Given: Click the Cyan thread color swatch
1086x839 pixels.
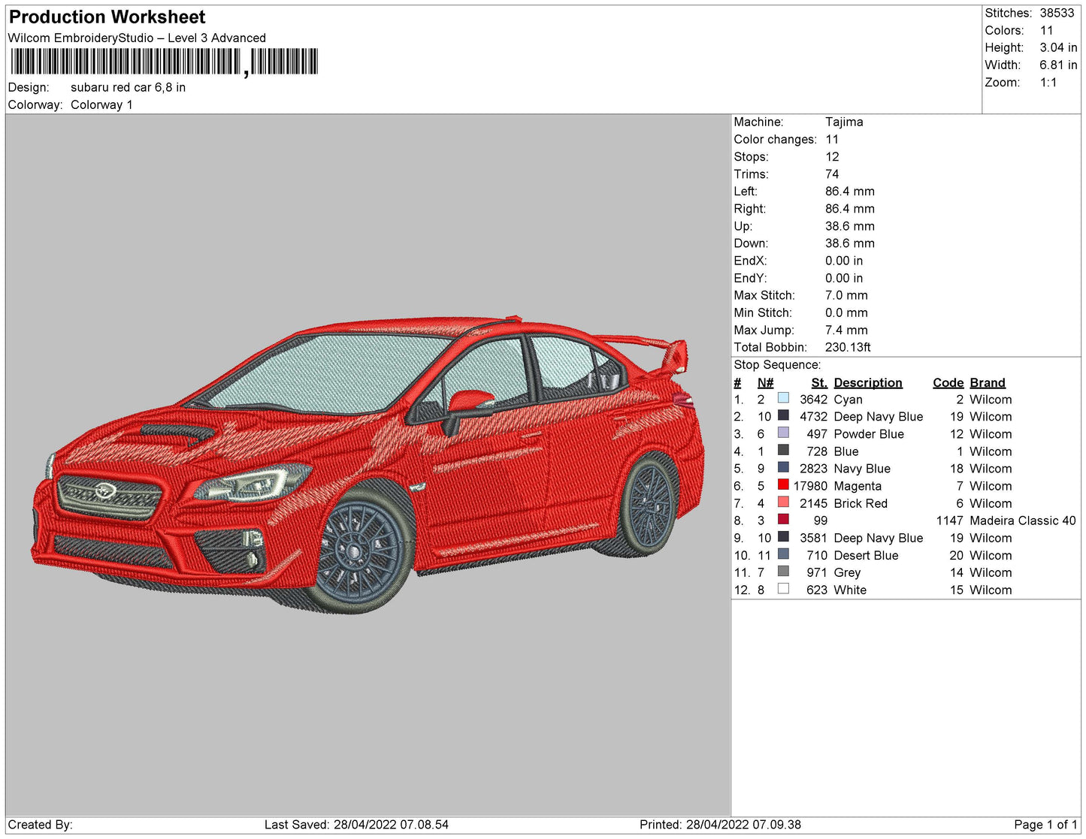Looking at the screenshot, I should click(783, 399).
